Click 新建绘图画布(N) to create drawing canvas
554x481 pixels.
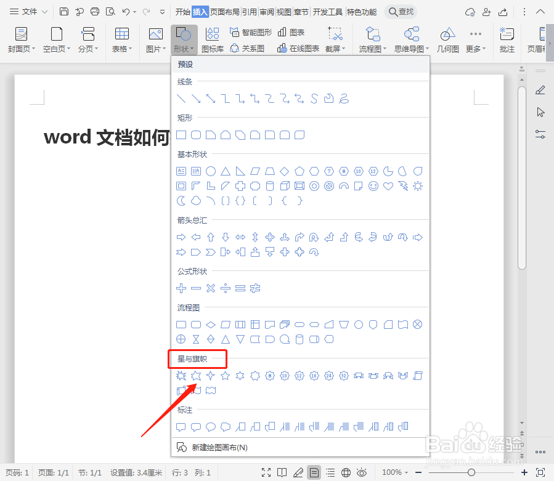(219, 447)
